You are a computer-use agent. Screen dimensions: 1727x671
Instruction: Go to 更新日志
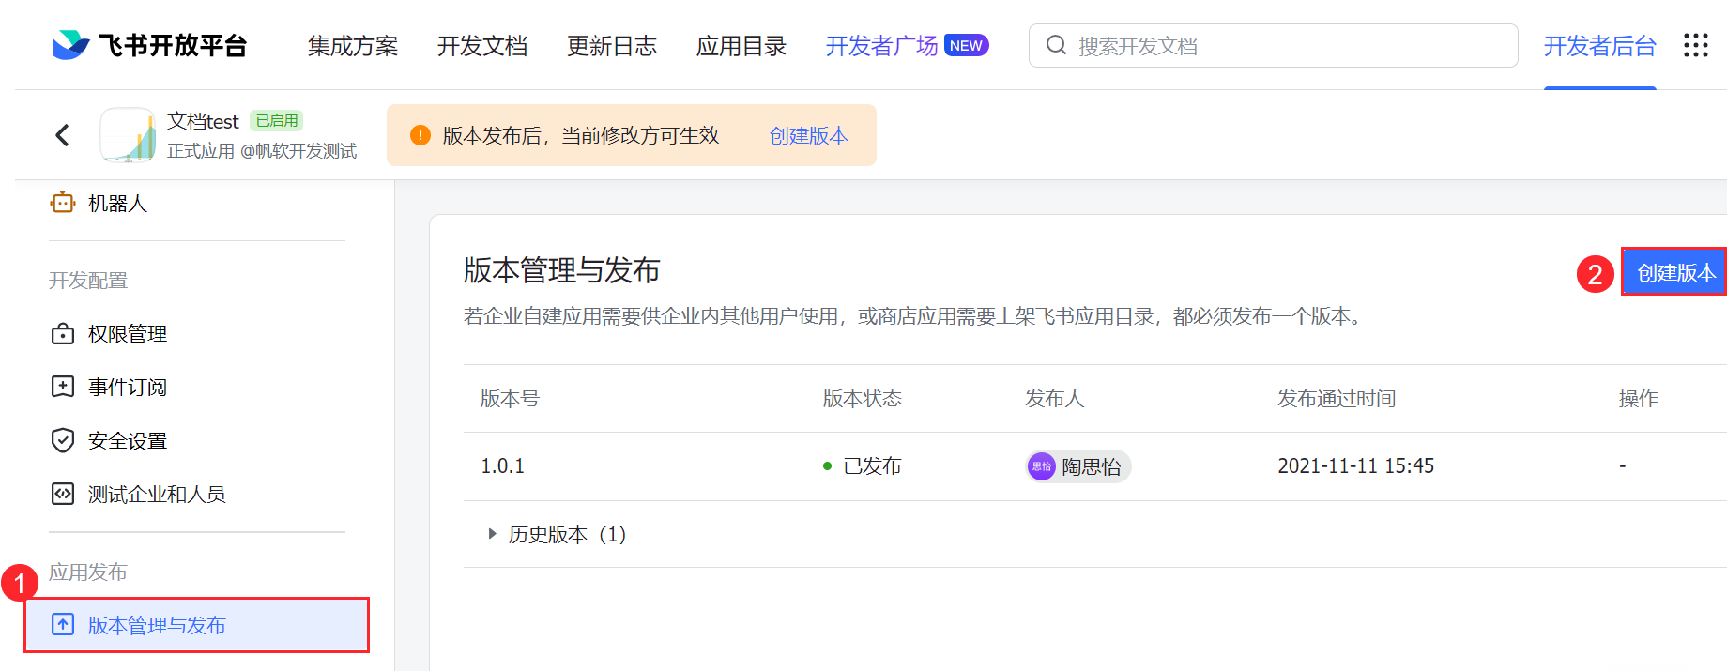612,46
